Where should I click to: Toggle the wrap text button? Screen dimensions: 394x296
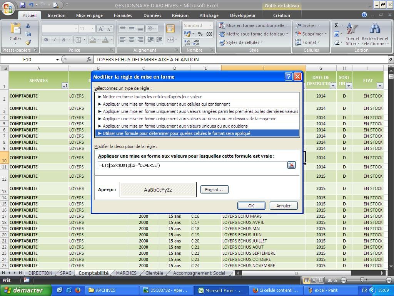coord(170,29)
